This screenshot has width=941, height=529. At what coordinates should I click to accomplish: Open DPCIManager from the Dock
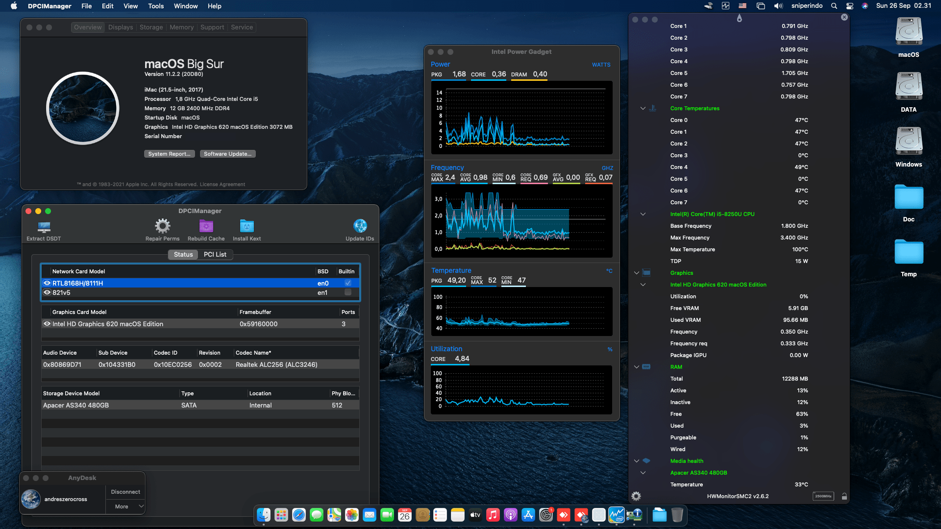[x=634, y=515]
